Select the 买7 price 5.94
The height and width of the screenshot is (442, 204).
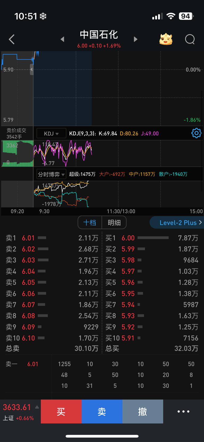click(x=128, y=305)
